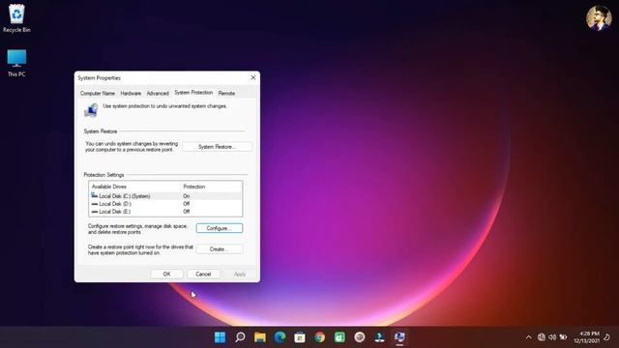Viewport: 619px width, 348px height.
Task: Click the Create... restore point button
Action: pyautogui.click(x=220, y=249)
